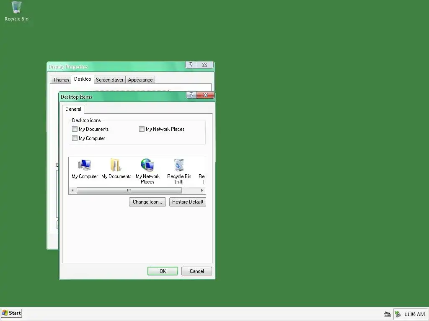
Task: Click the Start menu Windows logo
Action: [5, 313]
